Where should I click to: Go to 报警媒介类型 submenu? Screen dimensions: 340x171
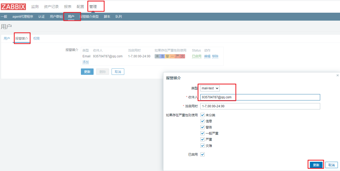point(89,17)
